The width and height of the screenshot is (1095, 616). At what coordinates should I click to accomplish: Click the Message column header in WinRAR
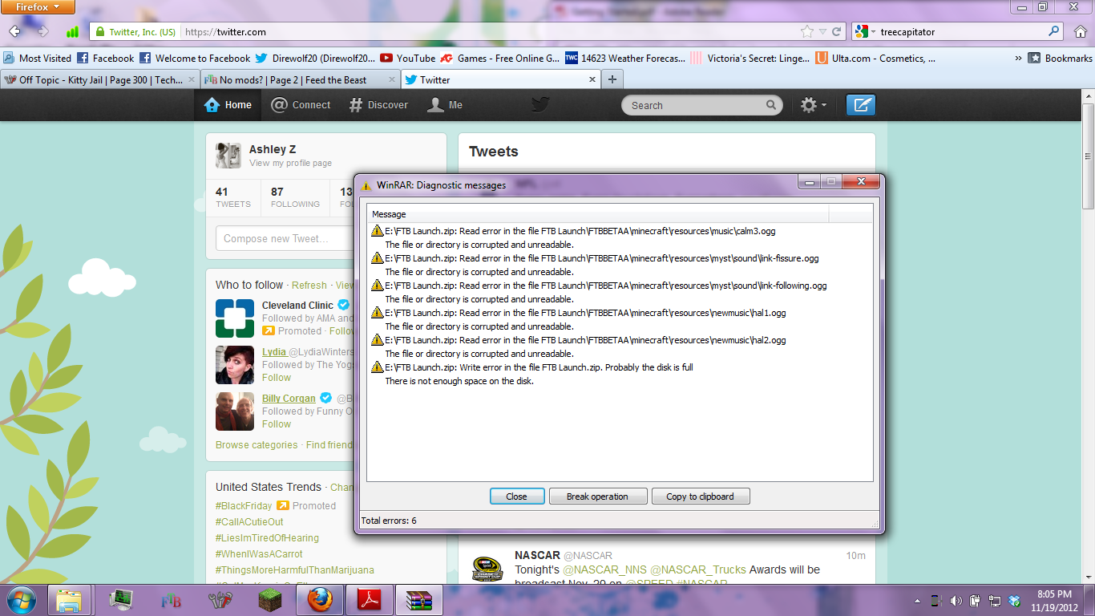pos(598,214)
